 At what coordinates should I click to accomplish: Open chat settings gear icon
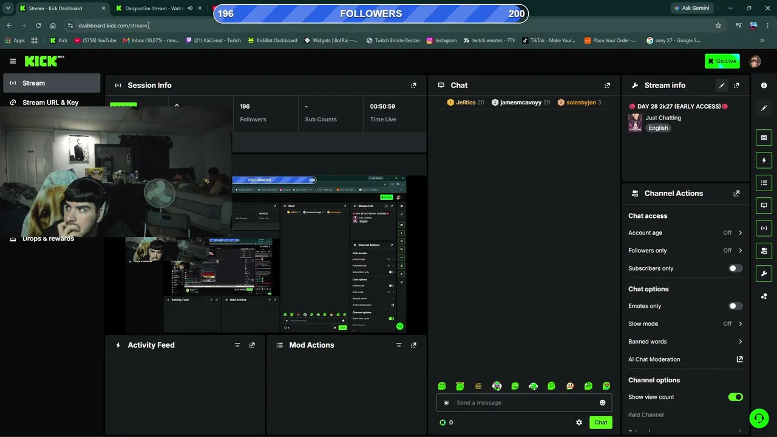click(579, 422)
